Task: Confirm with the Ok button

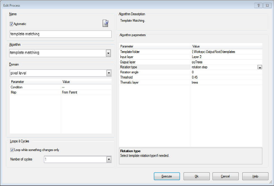Action: click(197, 176)
